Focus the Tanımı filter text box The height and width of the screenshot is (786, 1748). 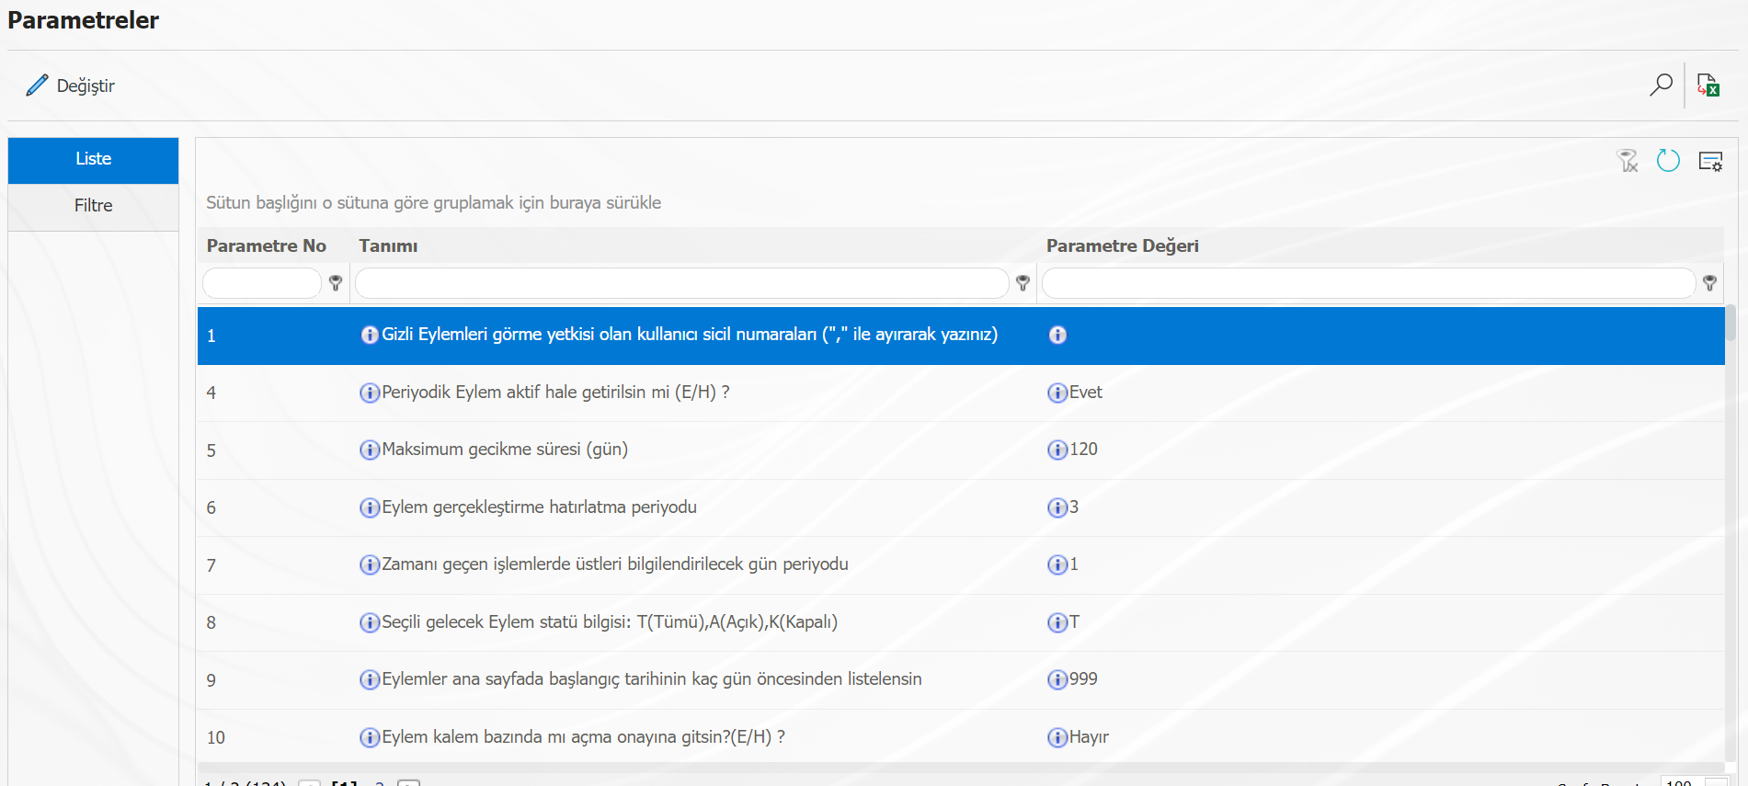[682, 283]
